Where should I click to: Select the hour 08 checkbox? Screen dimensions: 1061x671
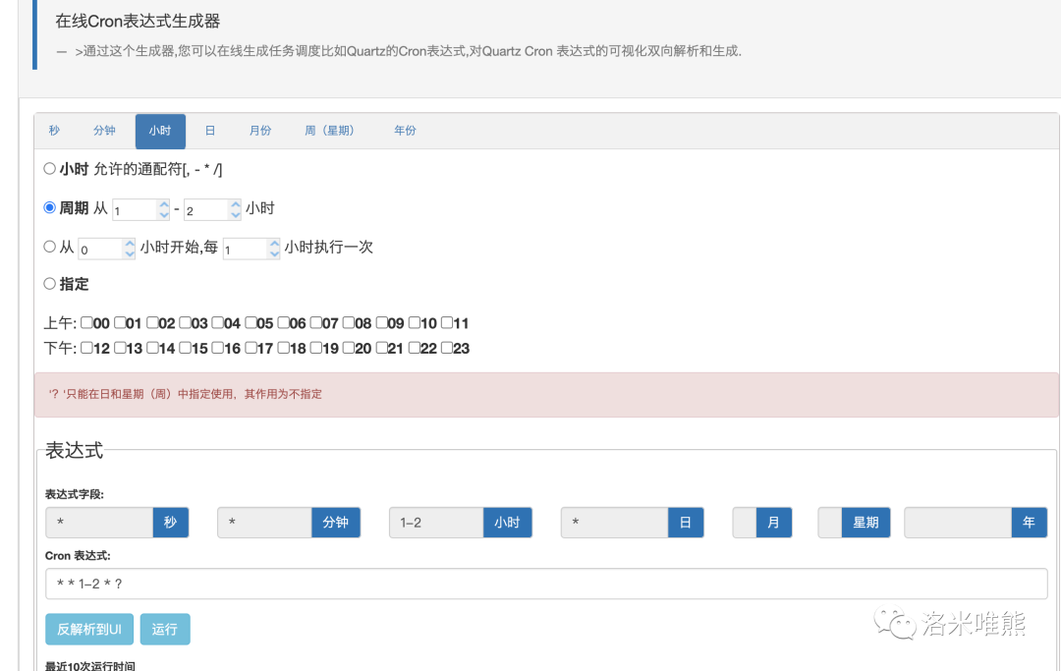349,322
